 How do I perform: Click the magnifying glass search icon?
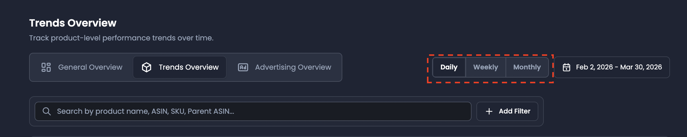[46, 111]
